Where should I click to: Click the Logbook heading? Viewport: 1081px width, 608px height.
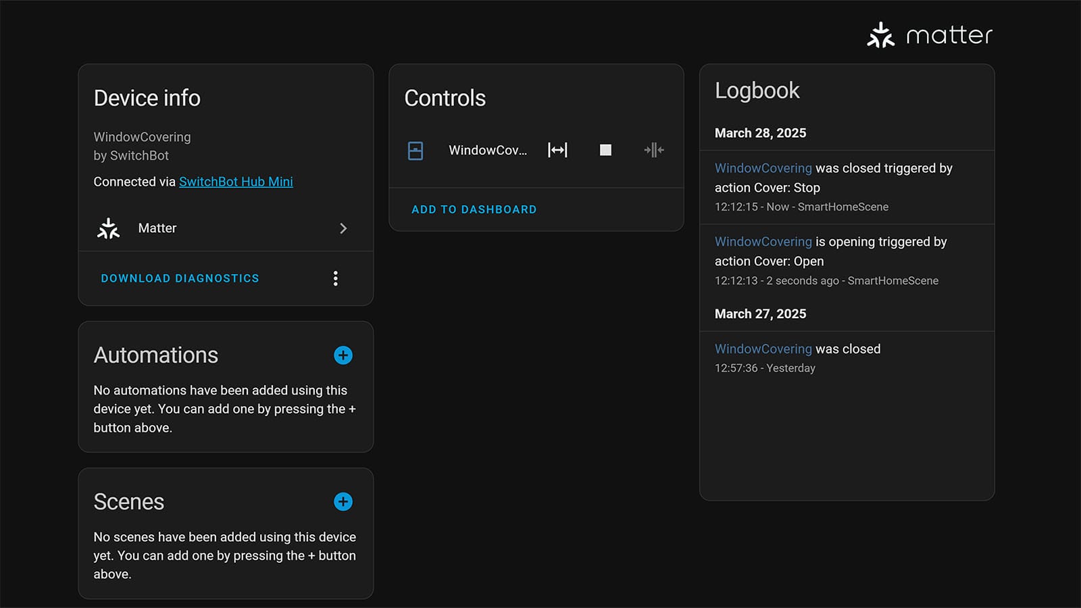pyautogui.click(x=757, y=91)
